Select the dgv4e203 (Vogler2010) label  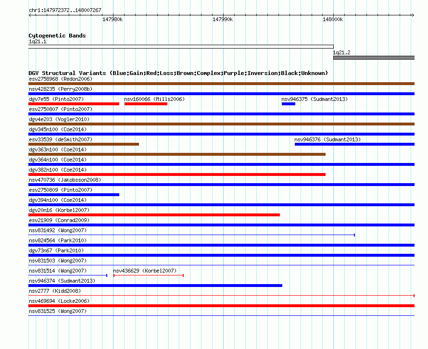point(59,119)
